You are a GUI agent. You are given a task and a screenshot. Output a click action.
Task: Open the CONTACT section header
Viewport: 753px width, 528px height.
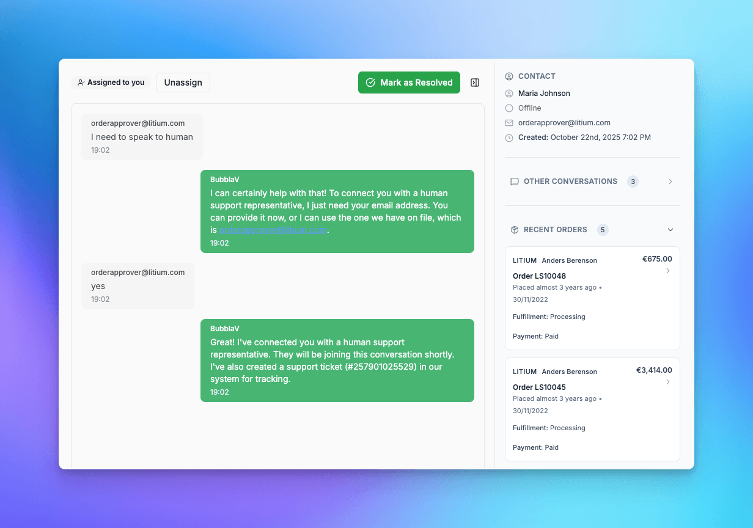tap(536, 76)
